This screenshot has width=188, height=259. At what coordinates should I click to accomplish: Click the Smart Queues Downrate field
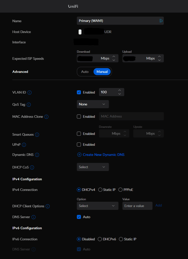(114, 133)
